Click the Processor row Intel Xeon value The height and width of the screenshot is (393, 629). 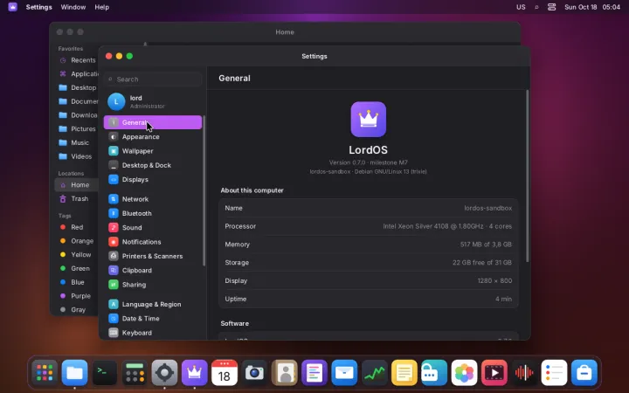pyautogui.click(x=447, y=226)
